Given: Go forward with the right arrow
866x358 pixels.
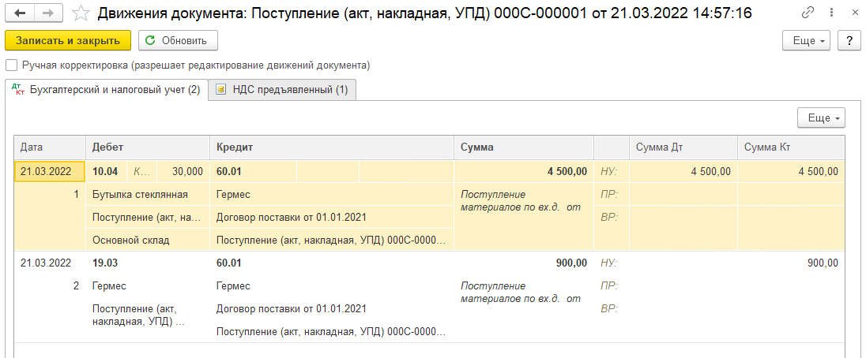Looking at the screenshot, I should tap(49, 13).
